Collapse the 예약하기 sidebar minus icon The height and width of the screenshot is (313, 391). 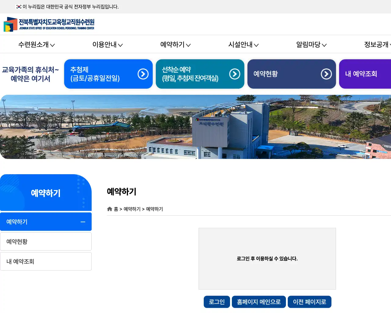coord(83,222)
